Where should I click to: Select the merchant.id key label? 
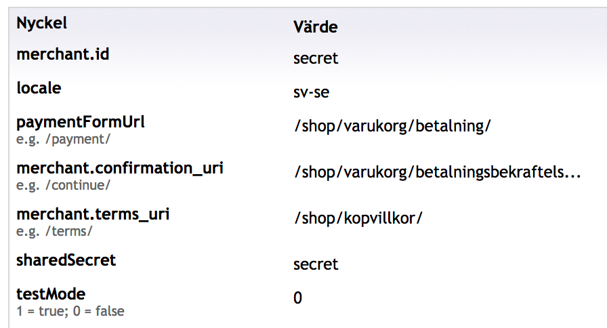click(x=63, y=54)
